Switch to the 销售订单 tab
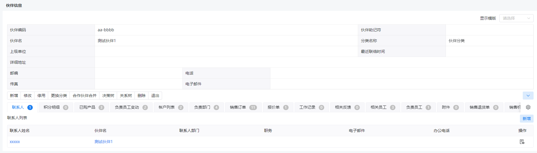The image size is (537, 153). point(243,107)
